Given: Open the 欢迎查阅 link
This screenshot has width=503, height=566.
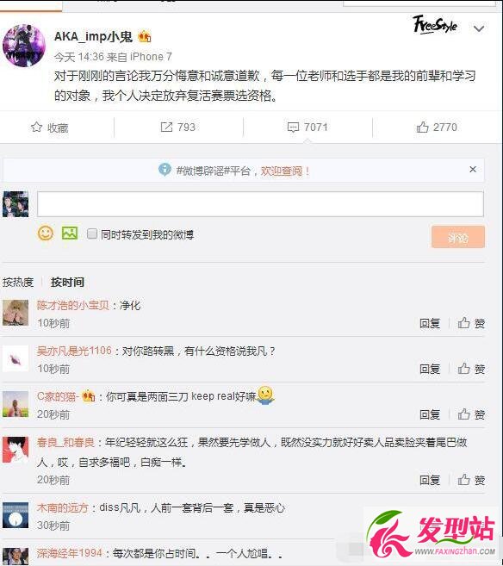Looking at the screenshot, I should click(x=285, y=171).
